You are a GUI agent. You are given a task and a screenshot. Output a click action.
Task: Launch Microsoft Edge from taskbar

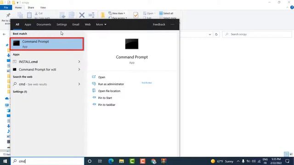click(111, 161)
